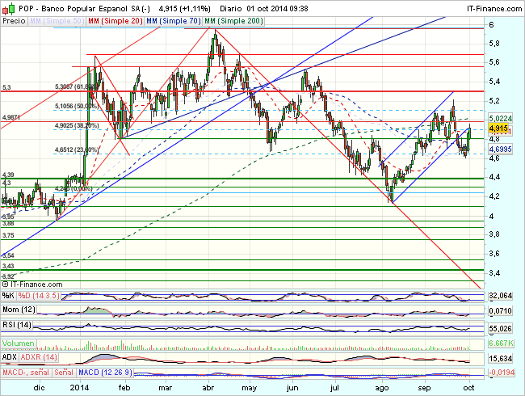Click the current price tag 4,915
This screenshot has height=396, width=525.
(x=498, y=128)
